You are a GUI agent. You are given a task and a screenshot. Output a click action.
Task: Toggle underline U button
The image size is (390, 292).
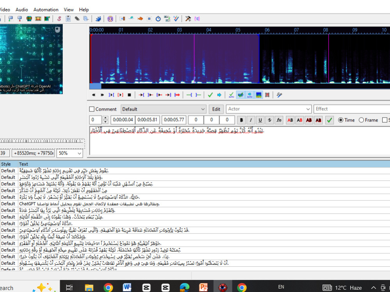tap(260, 120)
